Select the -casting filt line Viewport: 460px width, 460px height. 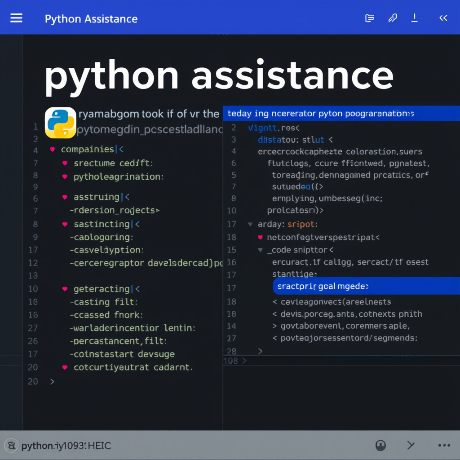pos(104,302)
